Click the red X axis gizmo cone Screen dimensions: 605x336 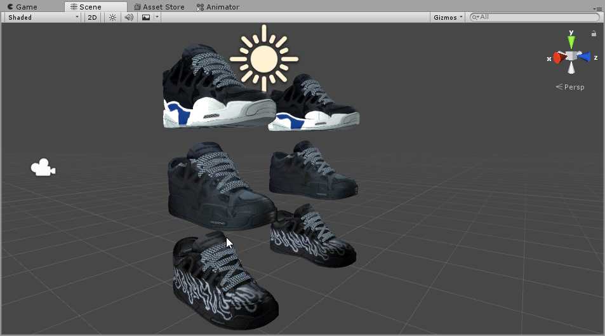(x=558, y=58)
